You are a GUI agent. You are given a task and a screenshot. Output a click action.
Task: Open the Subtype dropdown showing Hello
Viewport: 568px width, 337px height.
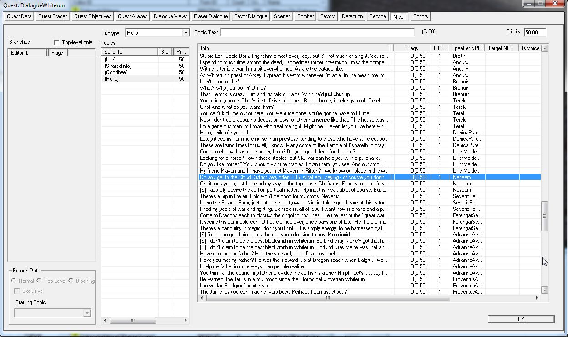pyautogui.click(x=157, y=33)
